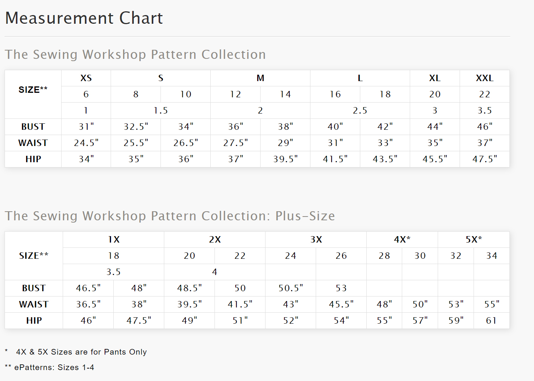534x381 pixels.
Task: Select the XXL size column header
Action: point(485,78)
